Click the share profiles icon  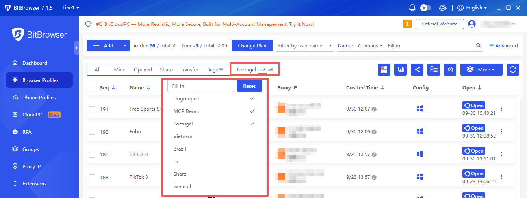tap(417, 69)
